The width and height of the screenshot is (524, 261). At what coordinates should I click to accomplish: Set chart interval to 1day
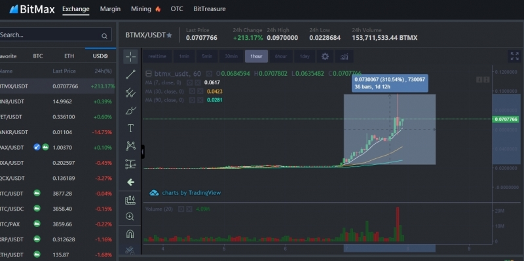pos(305,56)
